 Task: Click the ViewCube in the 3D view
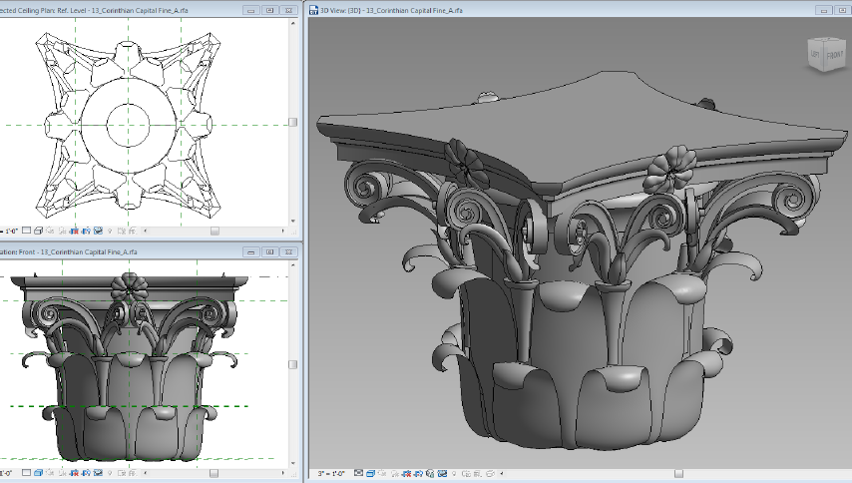pos(825,56)
